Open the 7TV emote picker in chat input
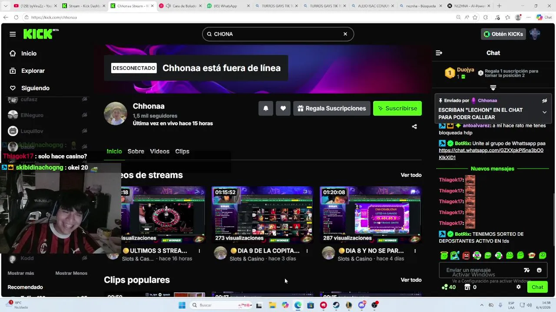The height and width of the screenshot is (312, 556). tap(527, 270)
